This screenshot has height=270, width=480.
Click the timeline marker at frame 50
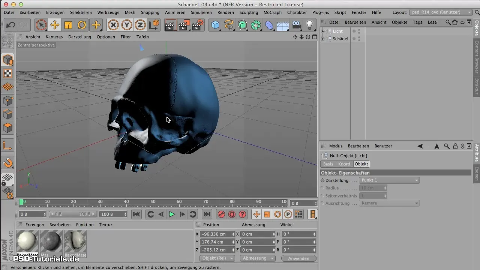coord(153,202)
